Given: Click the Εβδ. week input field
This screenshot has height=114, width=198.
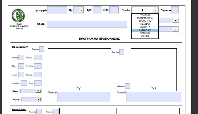Looking at the screenshot, I should pos(97,10).
